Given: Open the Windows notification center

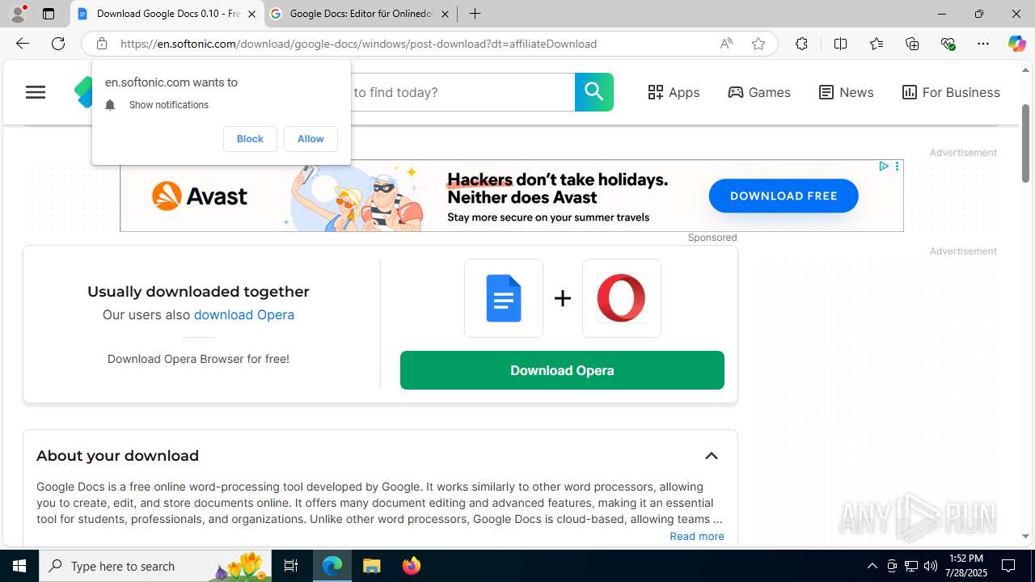Looking at the screenshot, I should [x=1009, y=566].
